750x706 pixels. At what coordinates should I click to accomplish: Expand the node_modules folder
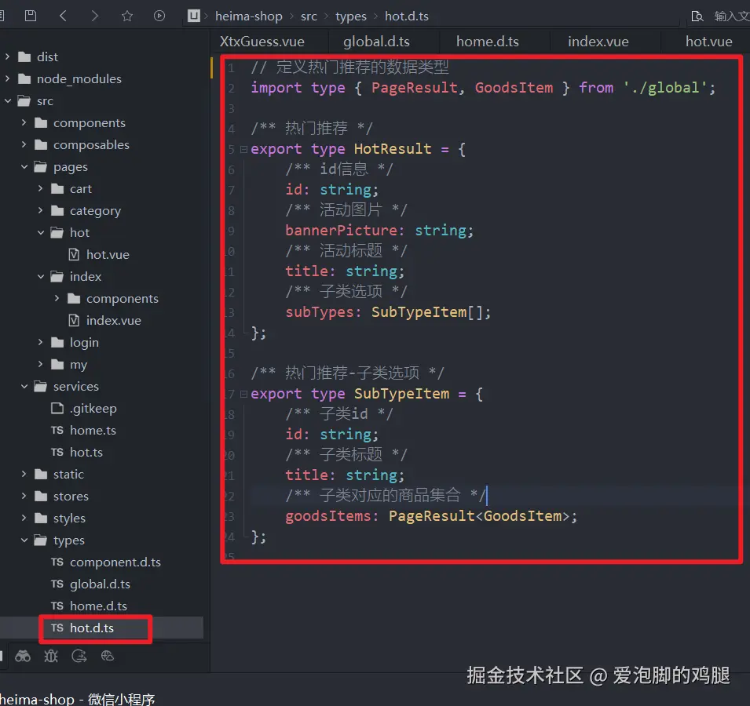coord(7,78)
